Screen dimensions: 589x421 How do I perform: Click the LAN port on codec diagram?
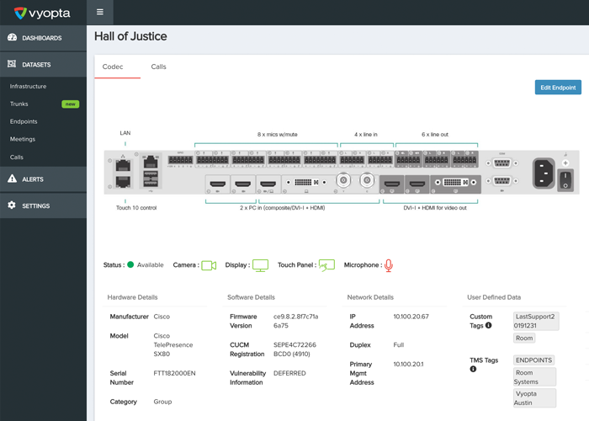click(123, 166)
